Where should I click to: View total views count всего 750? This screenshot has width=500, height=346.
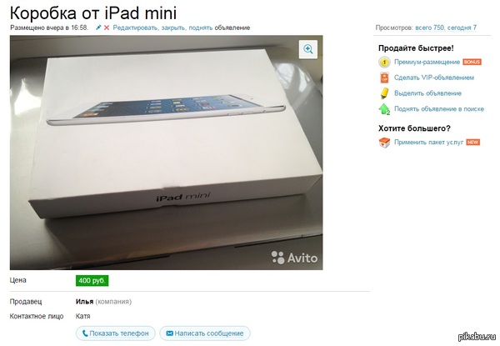[429, 28]
